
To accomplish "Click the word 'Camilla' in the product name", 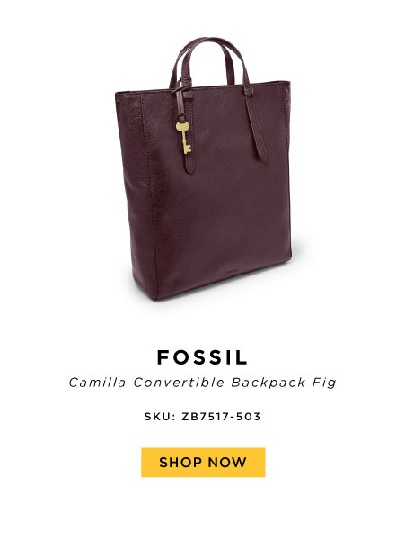I will (97, 383).
